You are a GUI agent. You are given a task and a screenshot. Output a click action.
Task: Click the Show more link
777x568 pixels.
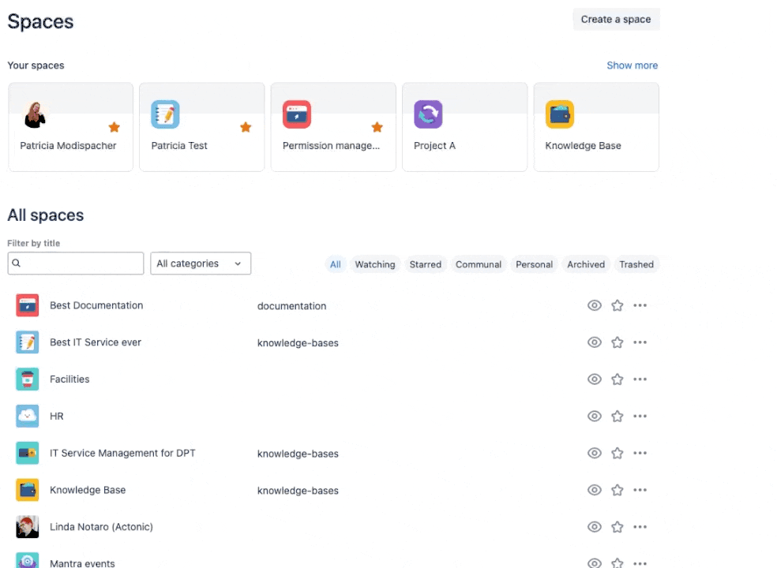click(632, 65)
